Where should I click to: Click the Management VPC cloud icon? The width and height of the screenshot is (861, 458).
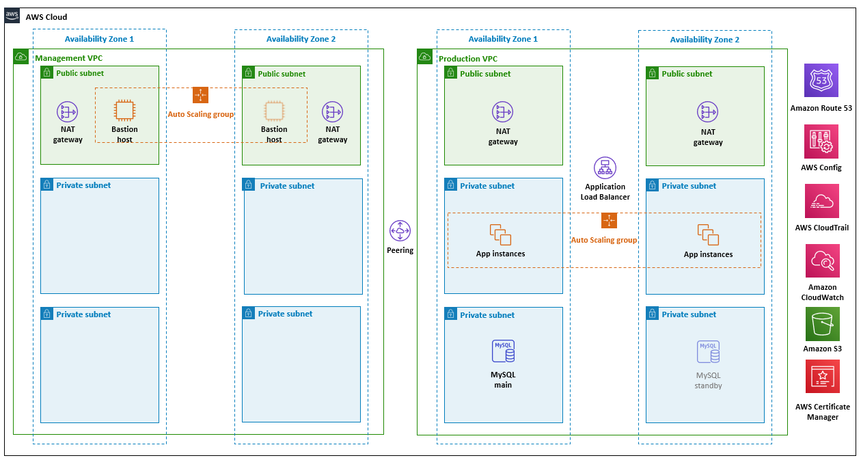[21, 57]
